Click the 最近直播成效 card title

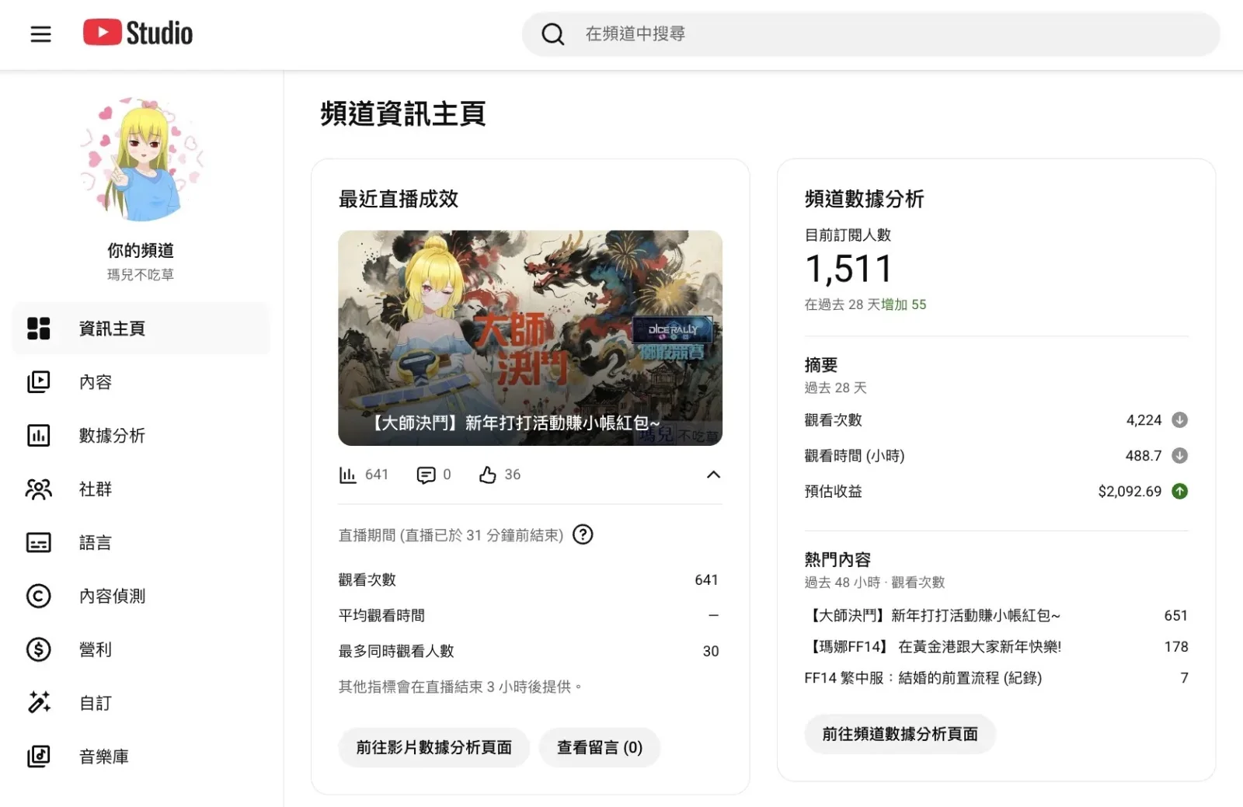click(x=399, y=199)
